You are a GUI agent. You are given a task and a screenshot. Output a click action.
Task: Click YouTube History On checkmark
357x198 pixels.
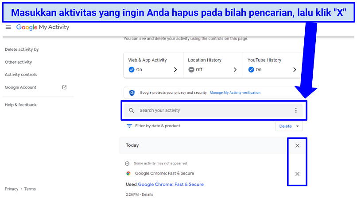click(x=251, y=69)
